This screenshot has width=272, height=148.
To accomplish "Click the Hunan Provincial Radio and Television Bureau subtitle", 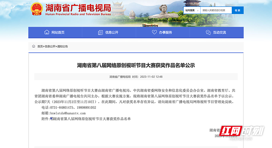I will (x=78, y=14).
